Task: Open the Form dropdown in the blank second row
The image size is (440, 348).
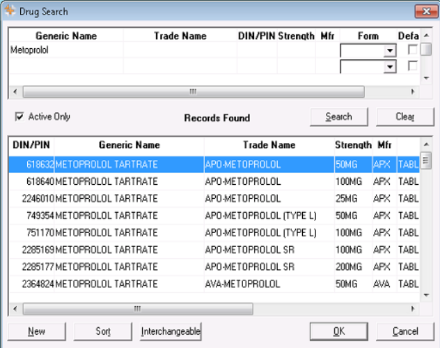Action: [x=390, y=67]
